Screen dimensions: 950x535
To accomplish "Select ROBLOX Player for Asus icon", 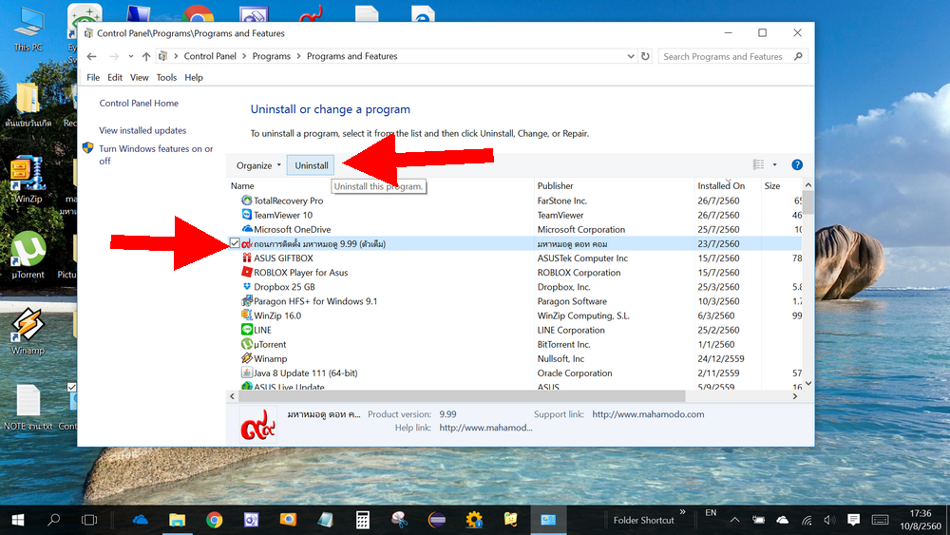I will pos(247,272).
